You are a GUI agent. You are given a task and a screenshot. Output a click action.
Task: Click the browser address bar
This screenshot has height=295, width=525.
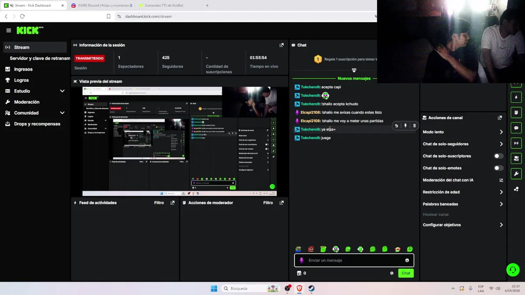click(246, 16)
